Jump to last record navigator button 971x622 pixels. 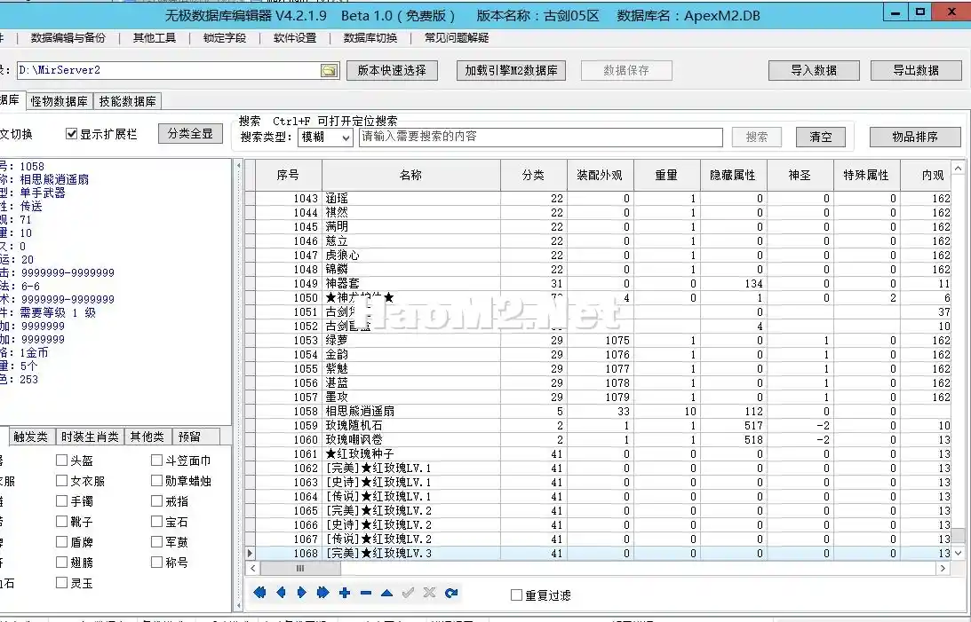coord(322,593)
